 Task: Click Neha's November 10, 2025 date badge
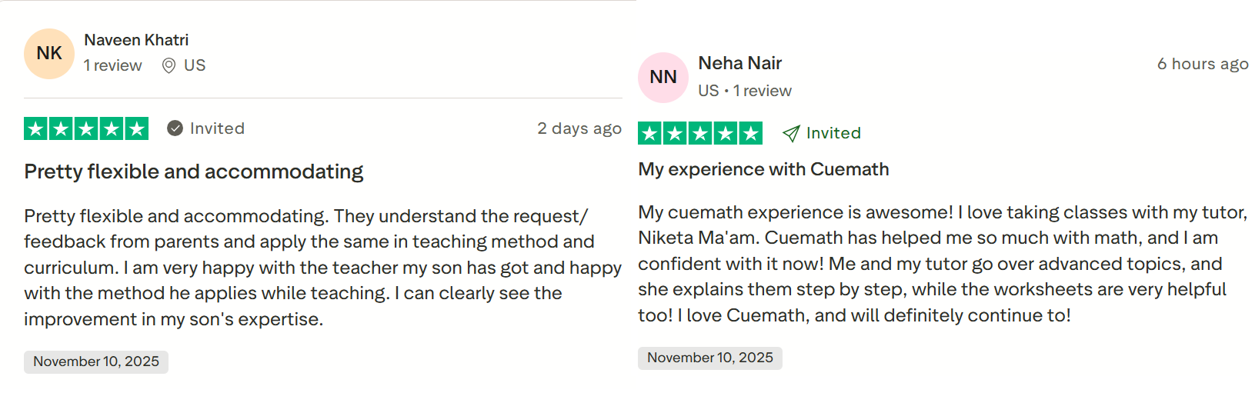tap(709, 358)
